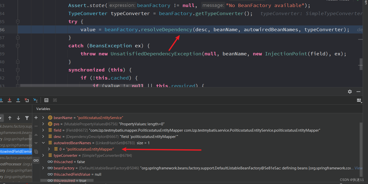Viewport: 368px width, 184px height.
Task: Click the Force Step Into red arrow icon
Action: coord(10,100)
